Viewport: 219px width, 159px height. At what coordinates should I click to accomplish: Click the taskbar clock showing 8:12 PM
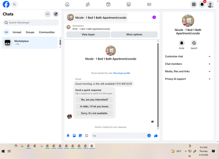[x=204, y=151]
